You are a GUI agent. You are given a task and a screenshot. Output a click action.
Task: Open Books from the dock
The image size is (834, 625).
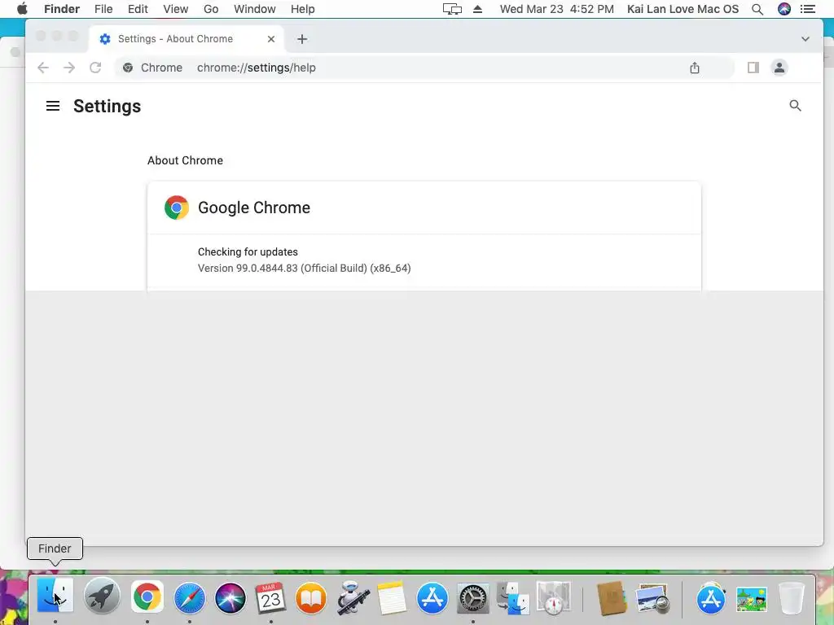click(x=311, y=597)
